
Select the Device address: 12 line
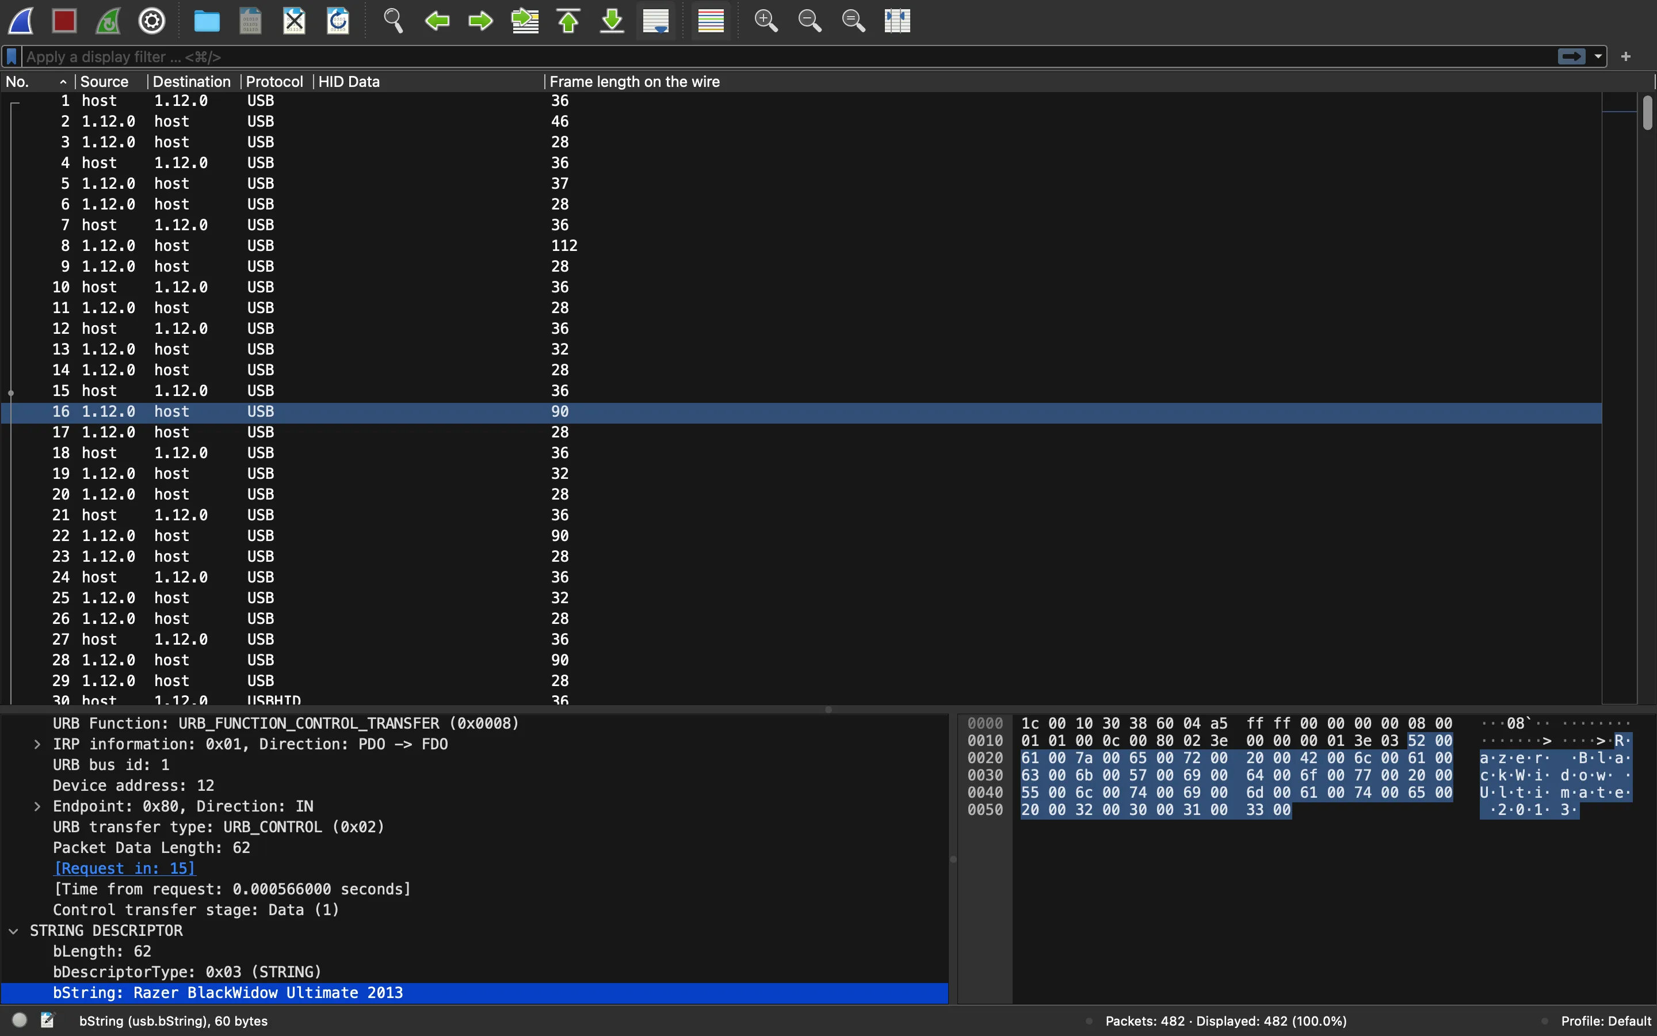click(475, 785)
